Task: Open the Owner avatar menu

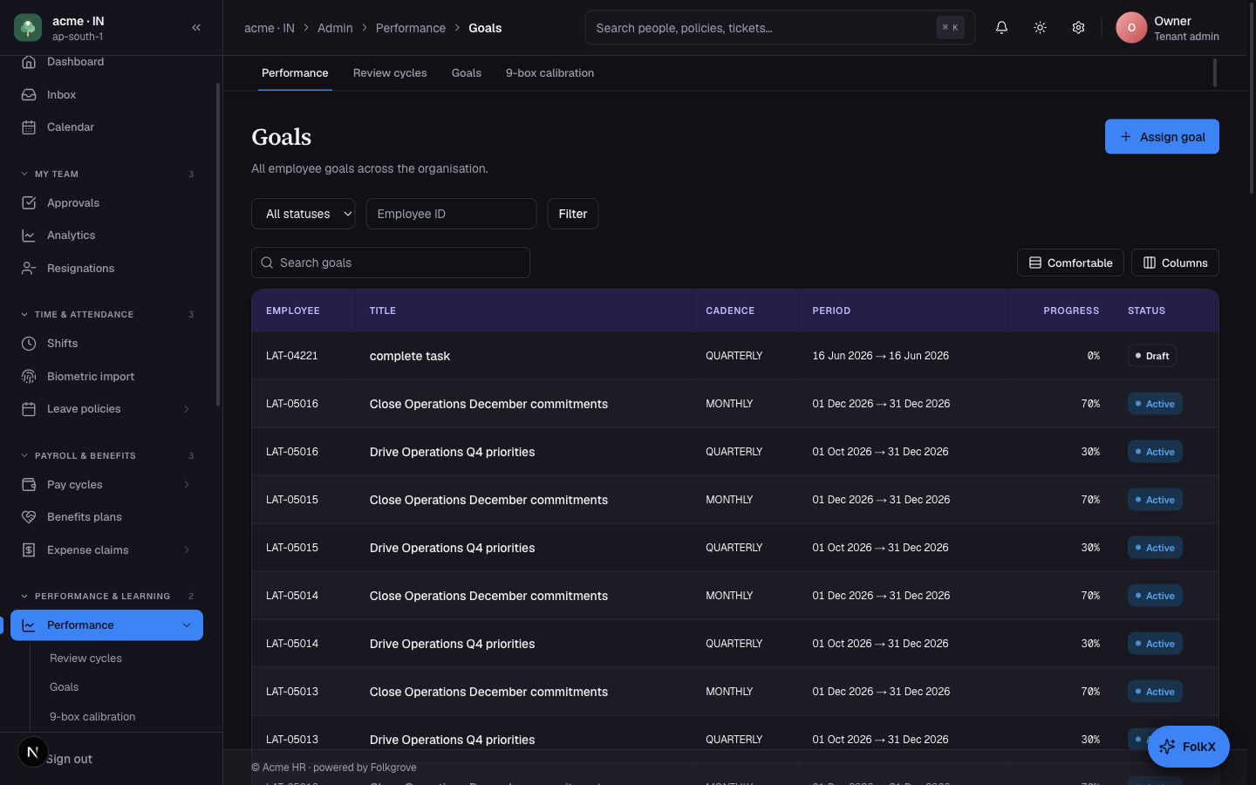Action: coord(1131,28)
